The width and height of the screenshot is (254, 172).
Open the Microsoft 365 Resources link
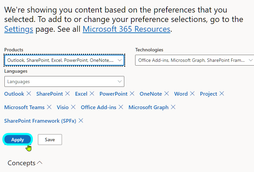126,29
